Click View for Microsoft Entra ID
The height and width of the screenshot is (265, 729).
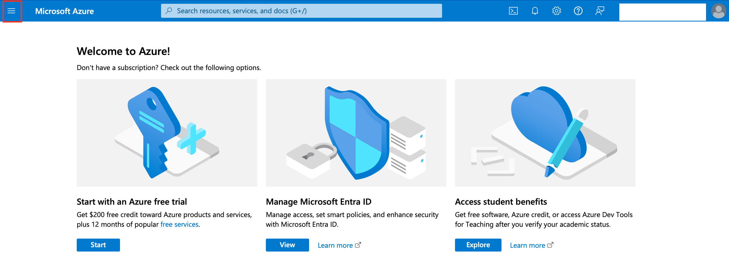(x=287, y=245)
